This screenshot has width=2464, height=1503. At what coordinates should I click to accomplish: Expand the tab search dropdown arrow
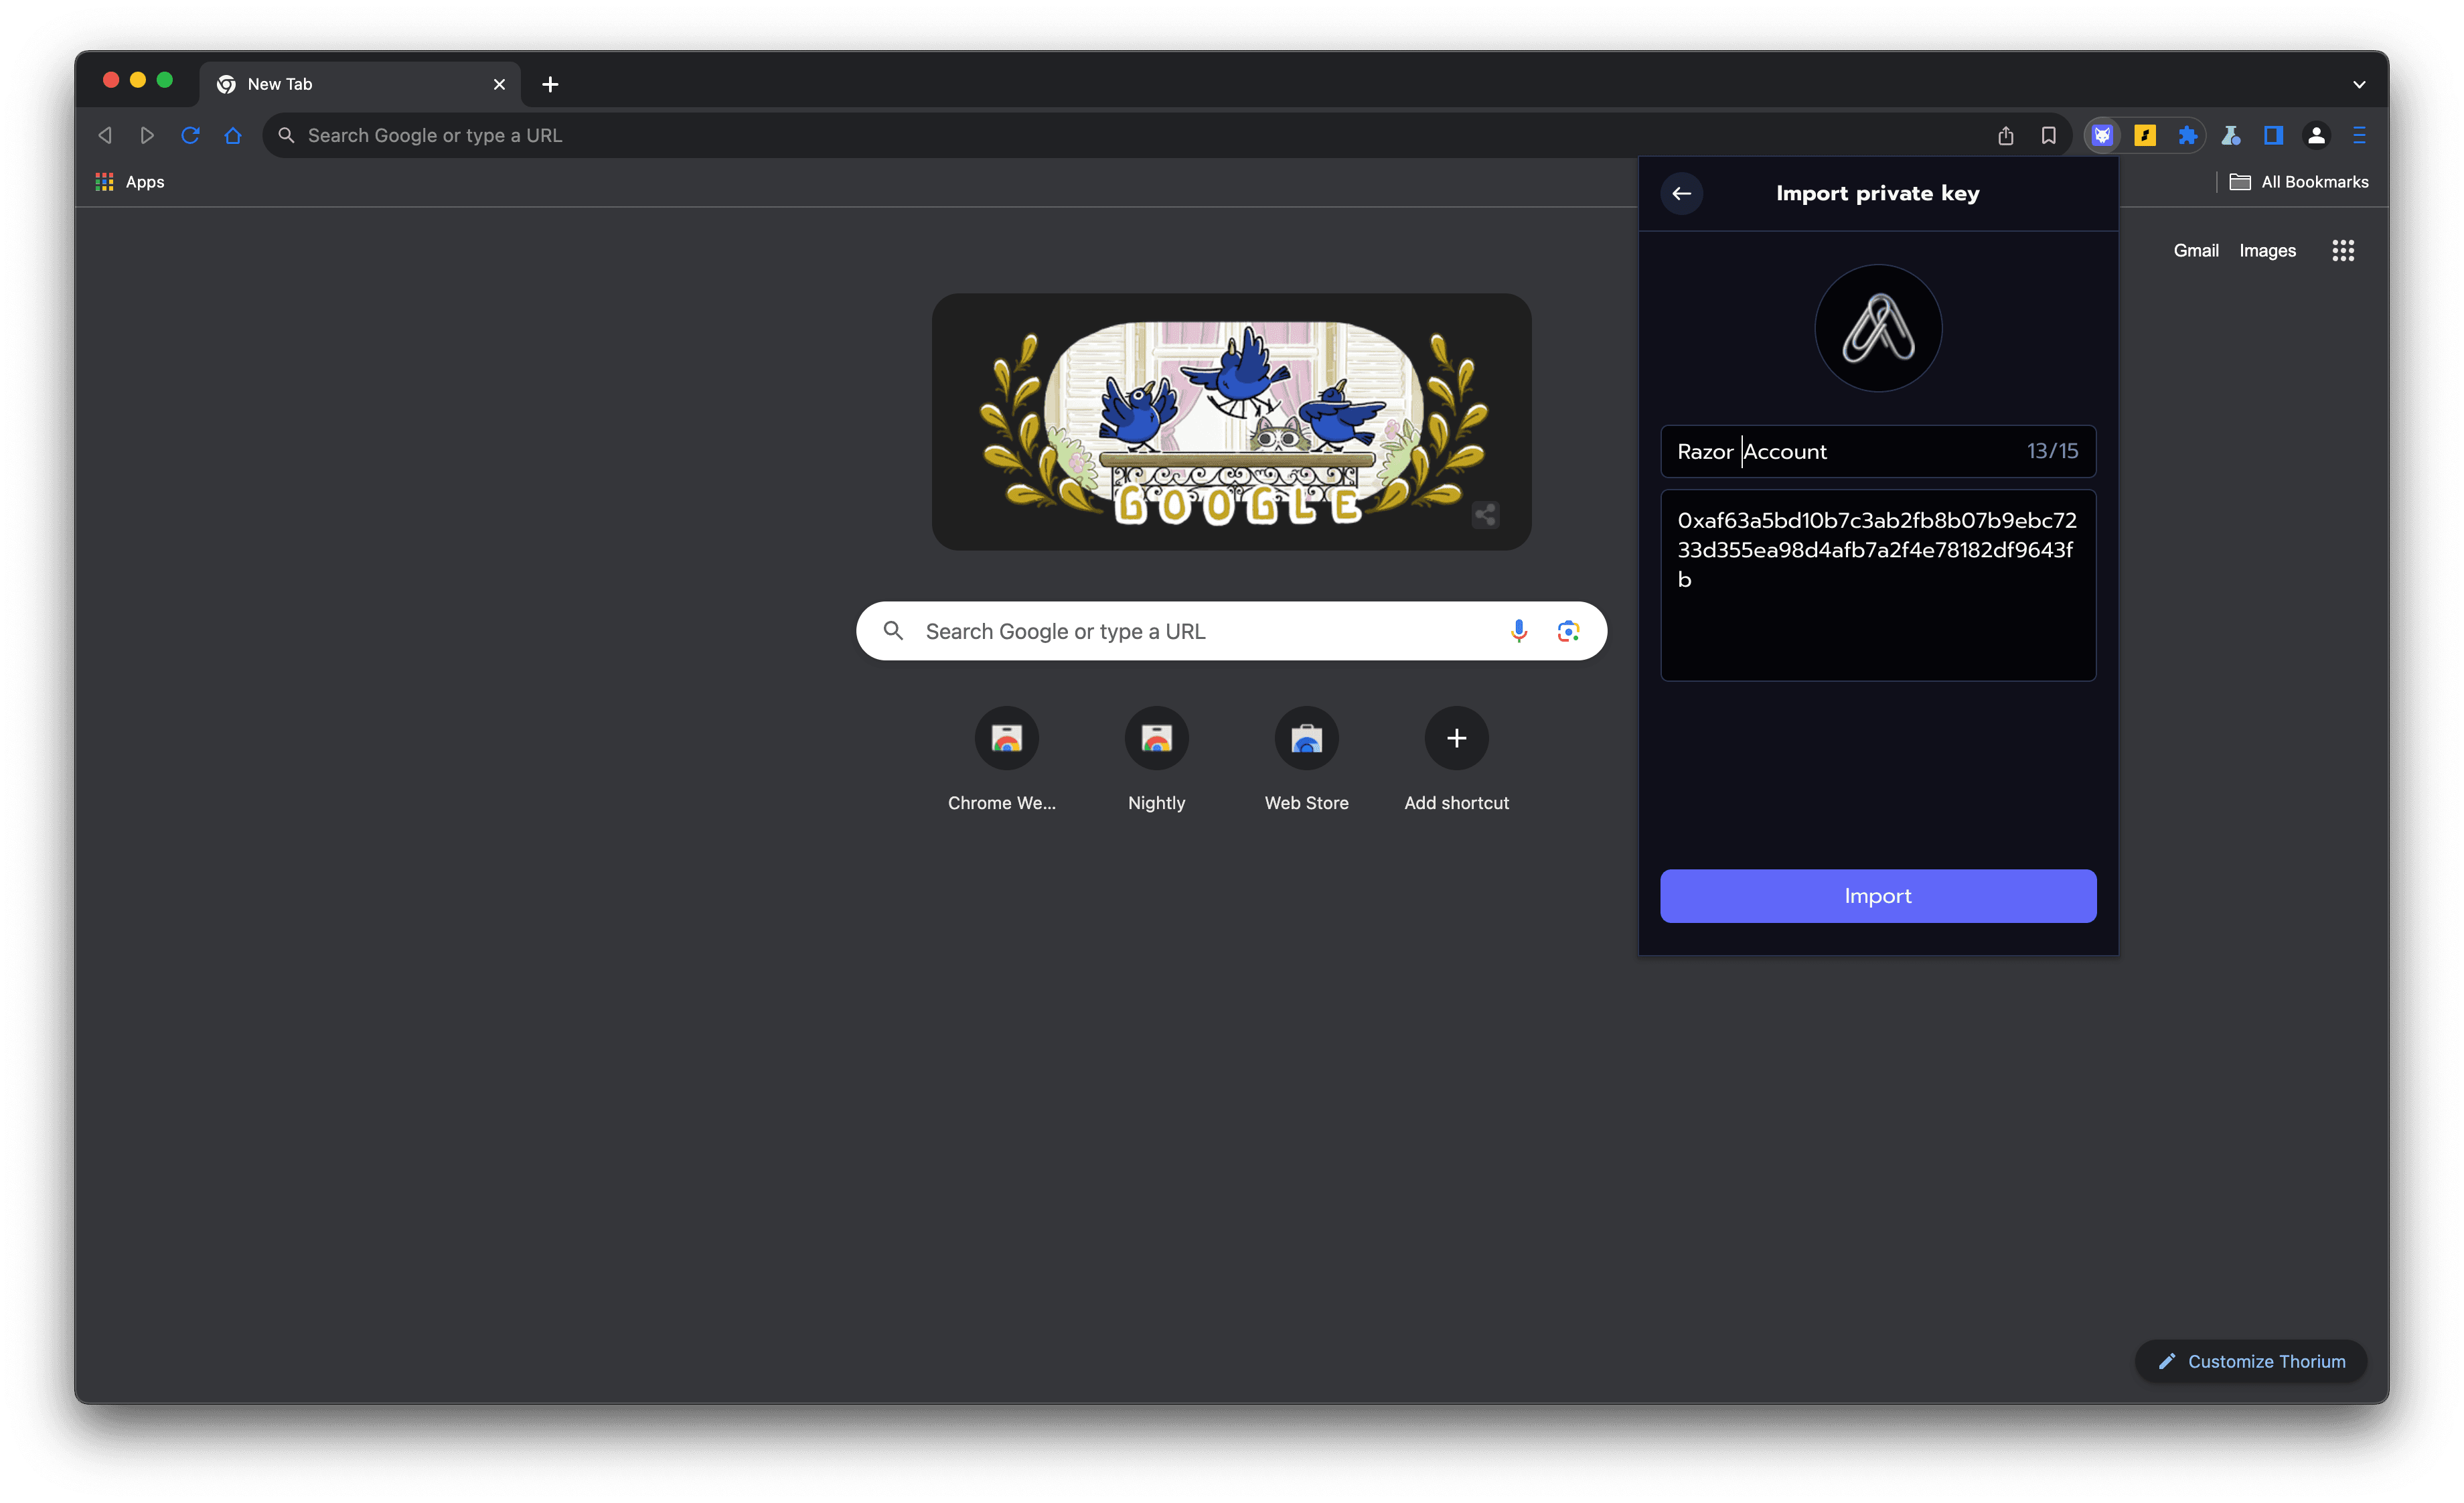[x=2359, y=84]
